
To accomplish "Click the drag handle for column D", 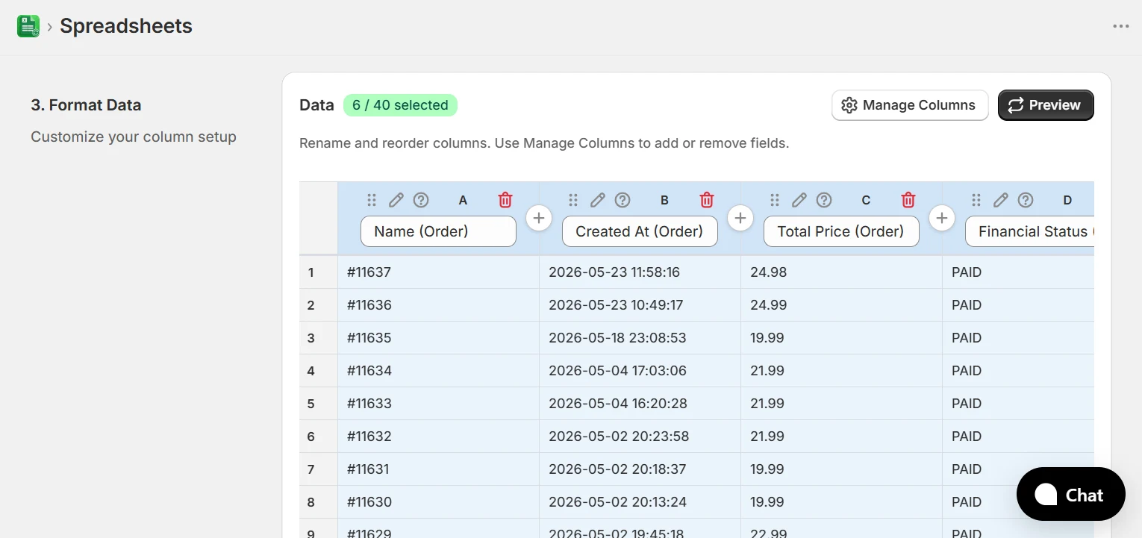I will point(976,200).
